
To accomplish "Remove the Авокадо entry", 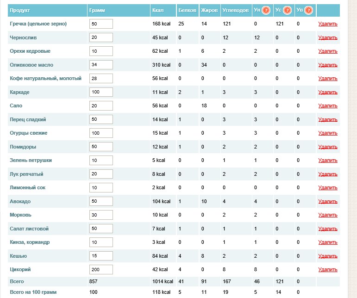I will coord(328,201).
